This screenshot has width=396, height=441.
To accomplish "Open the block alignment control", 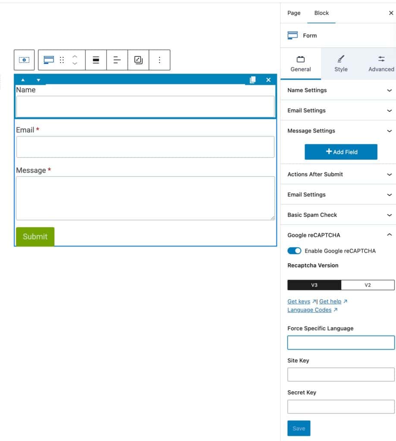I will coord(96,60).
